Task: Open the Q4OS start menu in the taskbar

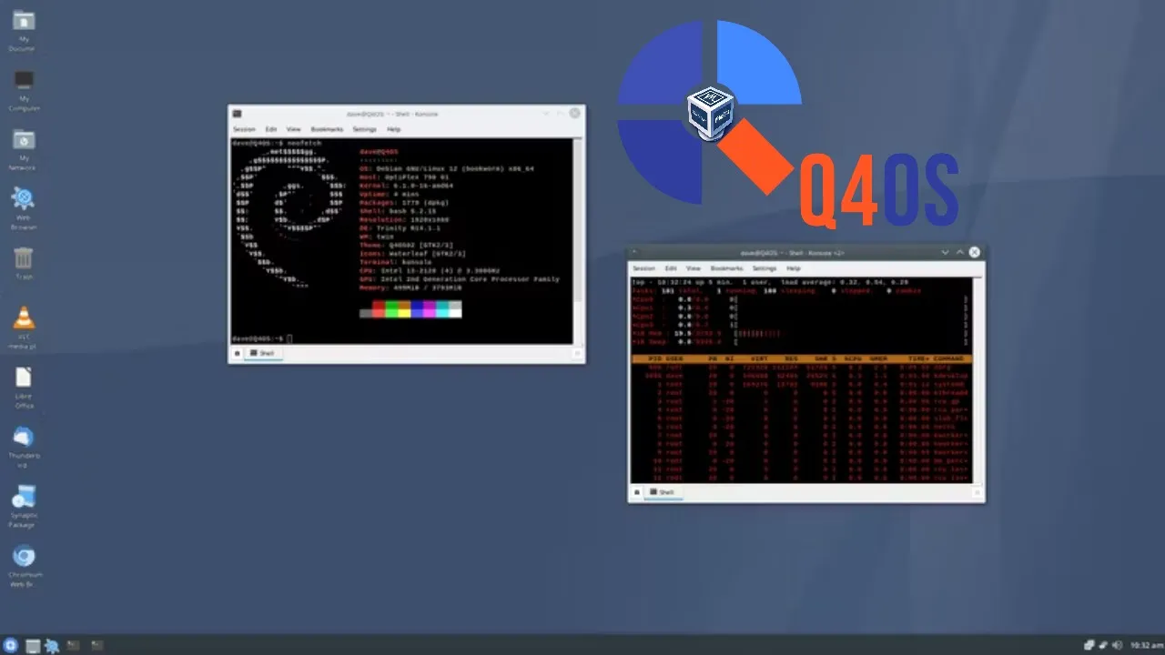Action: tap(11, 646)
